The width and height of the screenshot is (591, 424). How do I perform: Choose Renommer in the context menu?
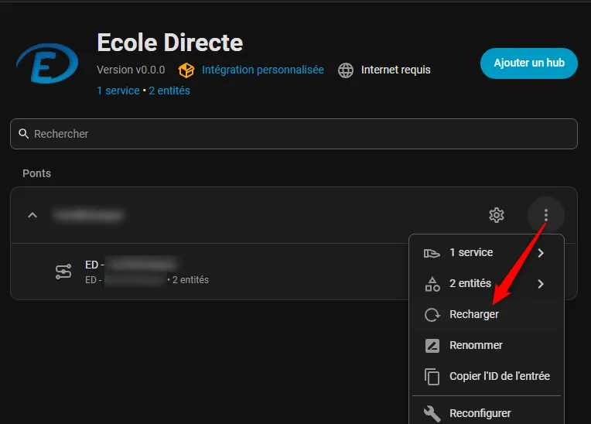coord(487,346)
